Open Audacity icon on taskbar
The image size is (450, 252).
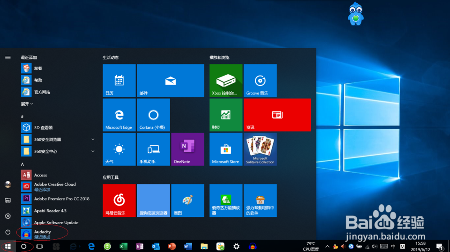pyautogui.click(x=252, y=246)
